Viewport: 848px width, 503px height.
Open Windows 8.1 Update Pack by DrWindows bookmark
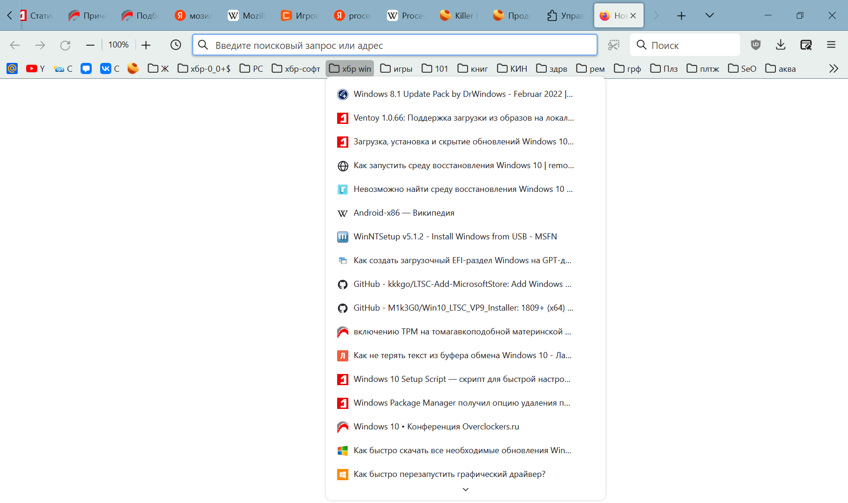(466, 94)
